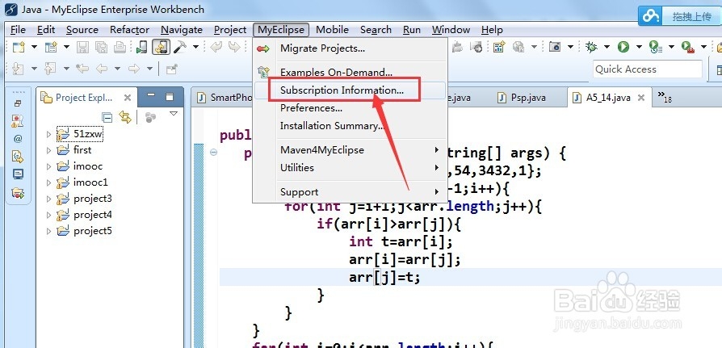Open the Navigate menu

(182, 30)
